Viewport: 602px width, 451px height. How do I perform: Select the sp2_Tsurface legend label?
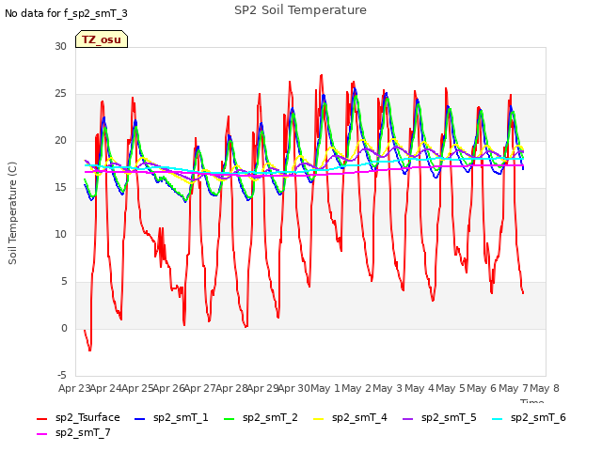pyautogui.click(x=87, y=417)
